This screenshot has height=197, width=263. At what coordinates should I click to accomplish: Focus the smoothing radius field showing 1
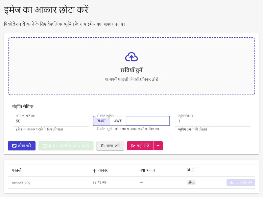pyautogui.click(x=212, y=121)
